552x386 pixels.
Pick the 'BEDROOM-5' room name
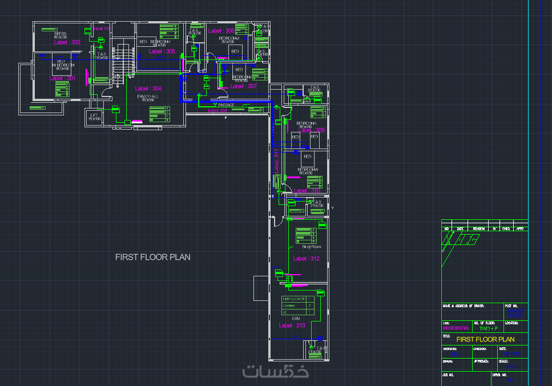click(x=308, y=170)
